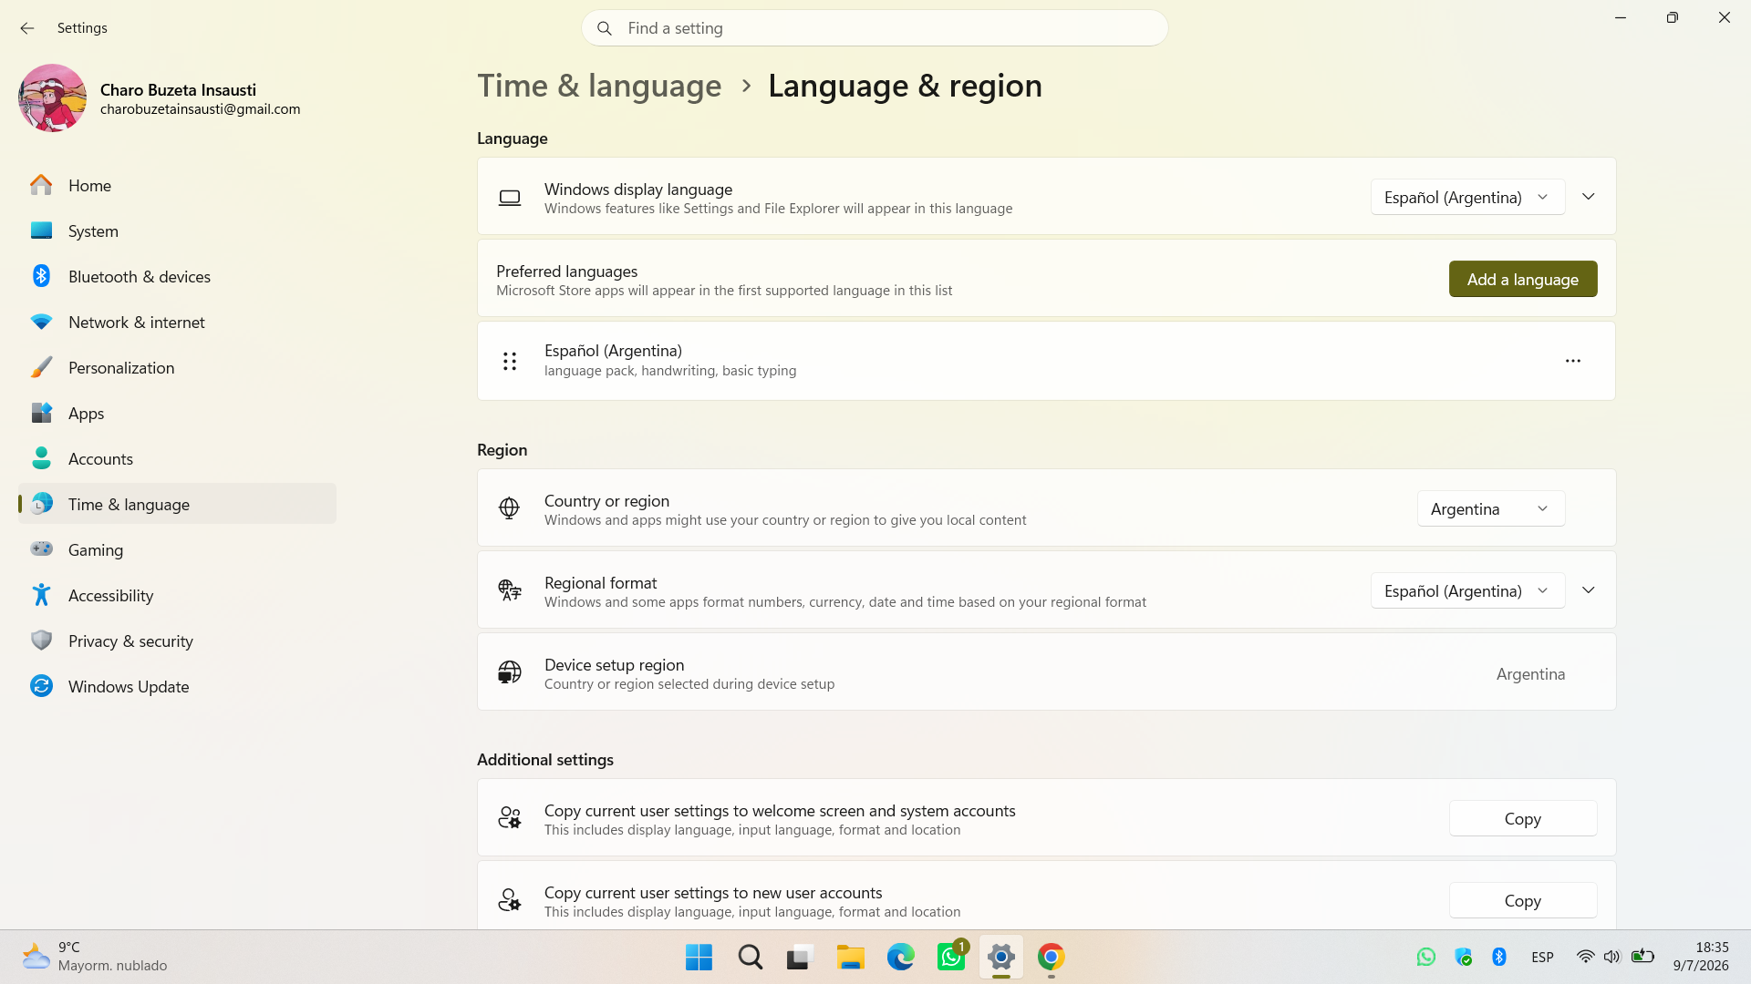
Task: Click the drag handle dots for Español (Argentina)
Action: 510,361
